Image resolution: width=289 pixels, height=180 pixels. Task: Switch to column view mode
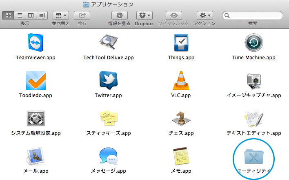(31, 15)
